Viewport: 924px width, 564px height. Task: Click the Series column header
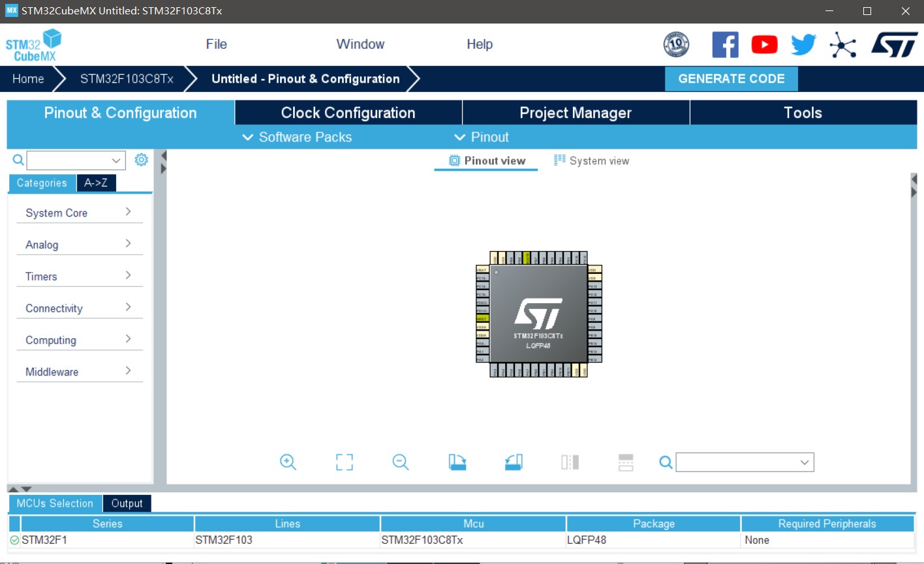point(107,524)
